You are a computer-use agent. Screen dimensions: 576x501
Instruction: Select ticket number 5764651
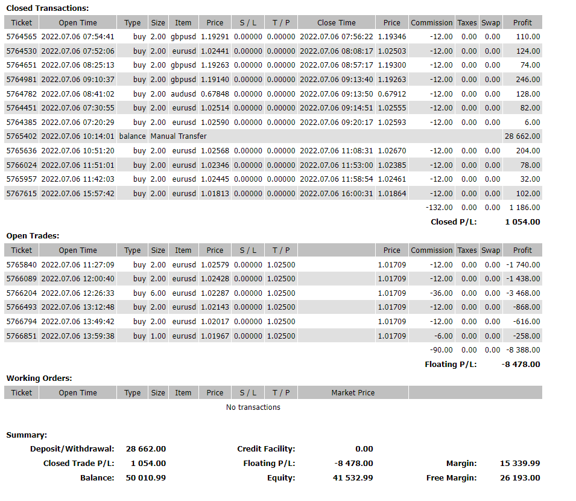point(22,65)
